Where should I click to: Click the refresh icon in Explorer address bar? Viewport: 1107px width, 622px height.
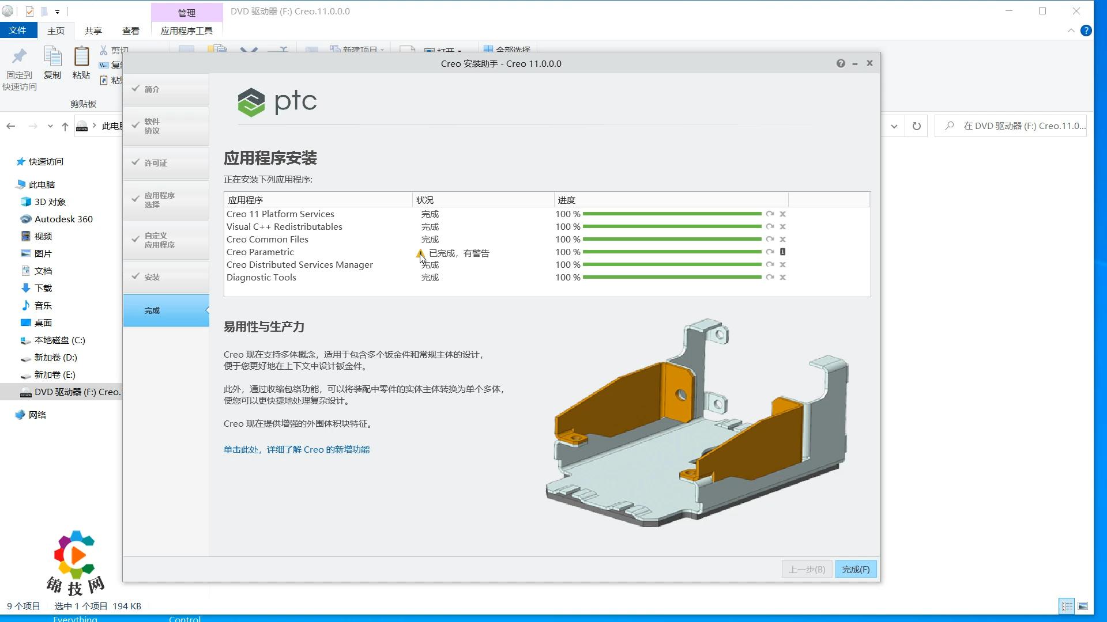tap(916, 126)
